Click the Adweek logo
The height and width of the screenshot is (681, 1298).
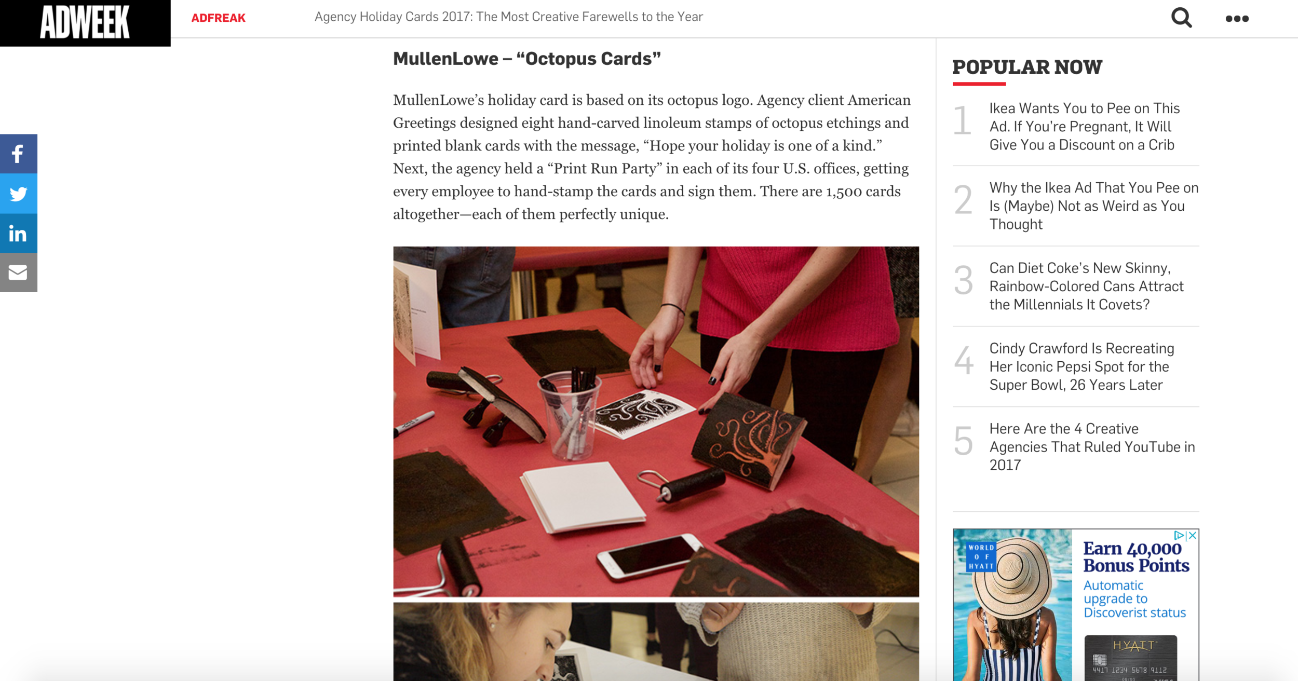(85, 23)
